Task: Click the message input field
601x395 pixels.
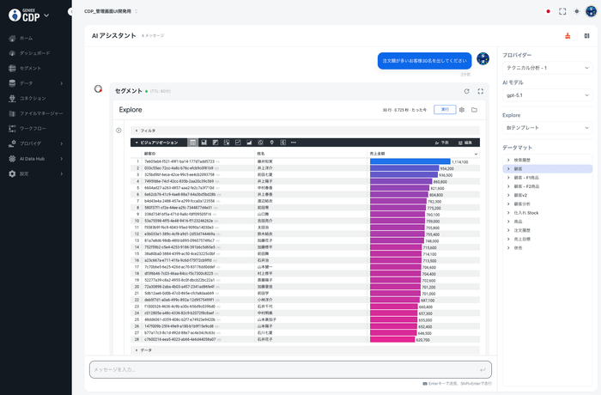Action: [283, 369]
